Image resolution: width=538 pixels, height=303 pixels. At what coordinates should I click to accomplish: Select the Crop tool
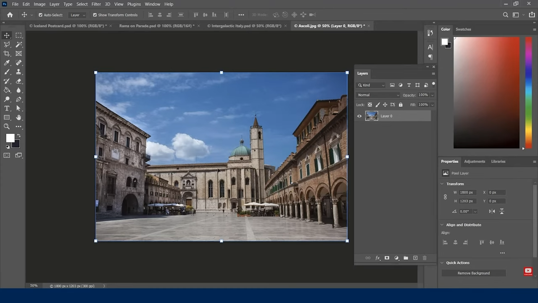[7, 53]
